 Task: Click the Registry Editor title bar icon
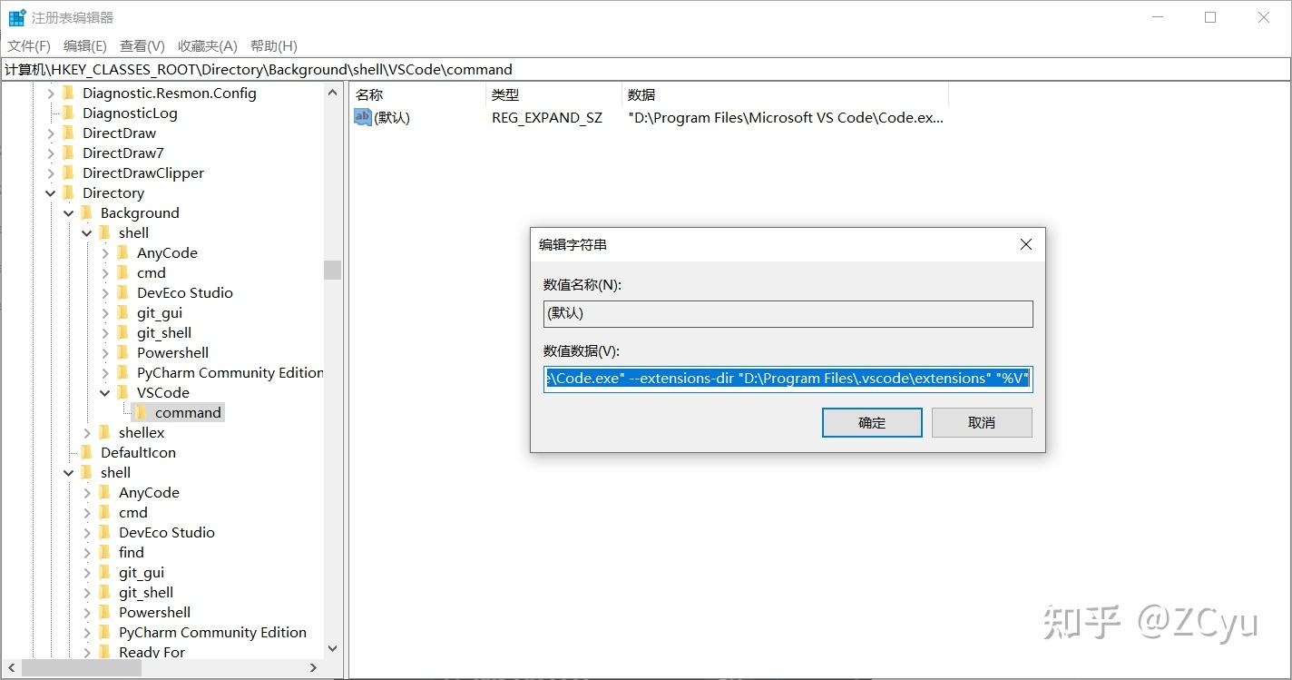click(x=15, y=16)
